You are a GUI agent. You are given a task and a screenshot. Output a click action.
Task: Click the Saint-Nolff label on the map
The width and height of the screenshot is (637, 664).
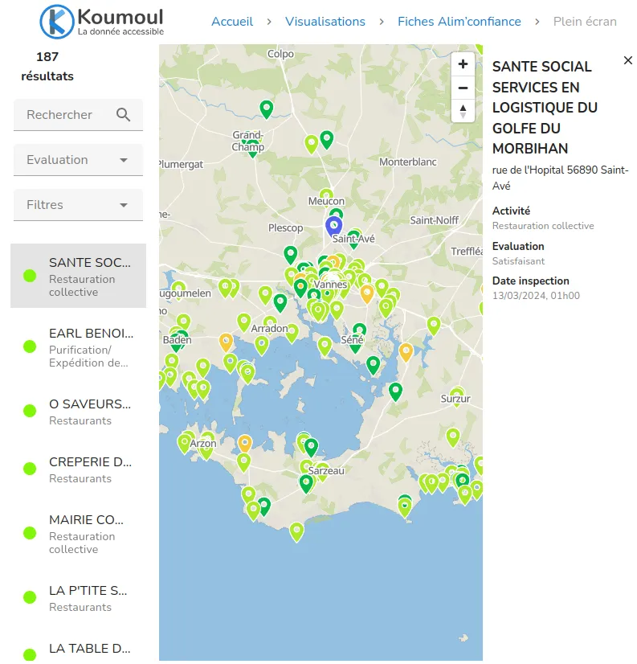[x=435, y=220]
